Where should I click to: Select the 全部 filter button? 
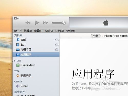click(95, 36)
